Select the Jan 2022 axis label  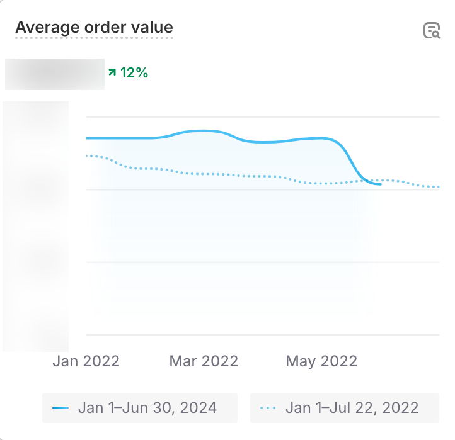click(x=86, y=361)
